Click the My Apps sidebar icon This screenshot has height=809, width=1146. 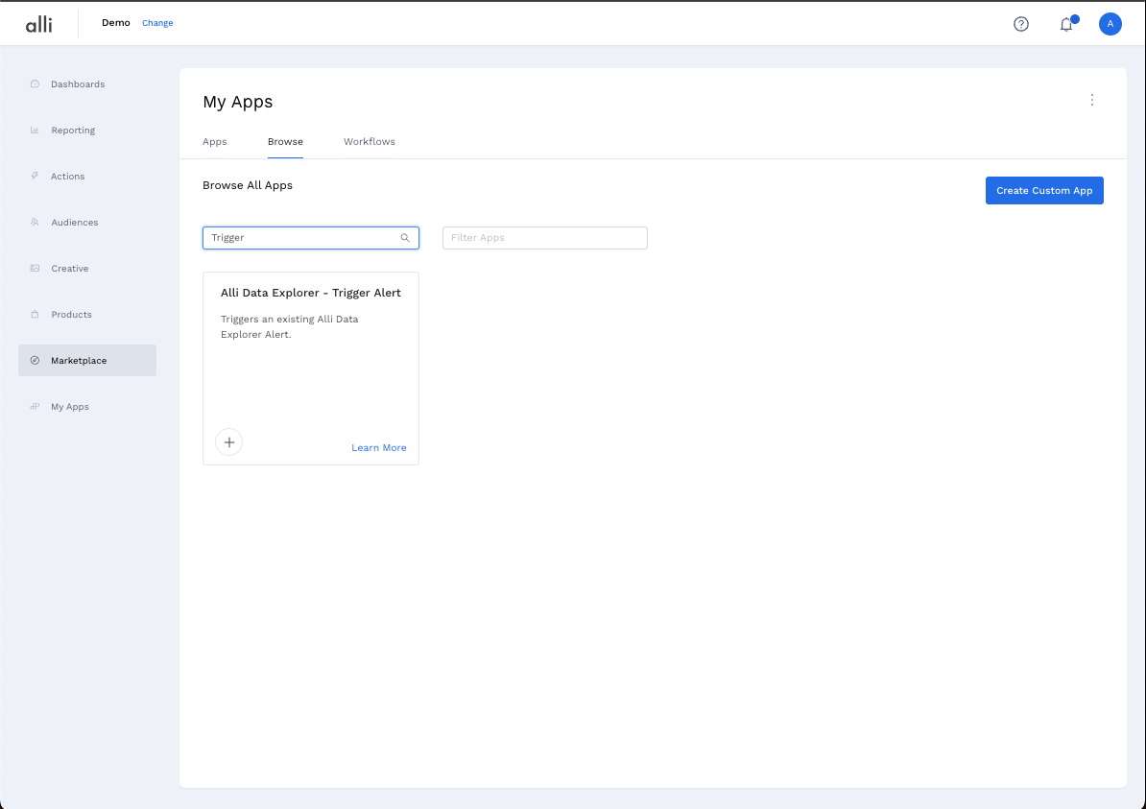point(35,406)
